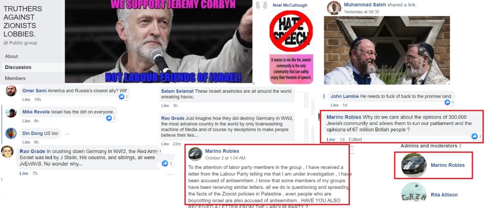Viewport: 491px width, 208px height.
Task: Switch to the Discussion tab
Action: click(18, 67)
